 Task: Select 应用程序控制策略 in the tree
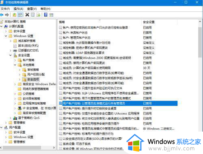tap(34, 103)
